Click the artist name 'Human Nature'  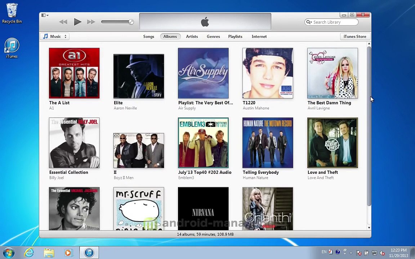[255, 178]
